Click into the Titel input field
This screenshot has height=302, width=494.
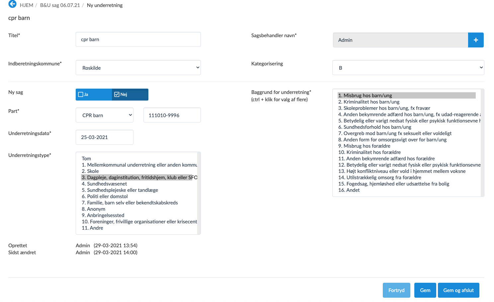coord(138,39)
